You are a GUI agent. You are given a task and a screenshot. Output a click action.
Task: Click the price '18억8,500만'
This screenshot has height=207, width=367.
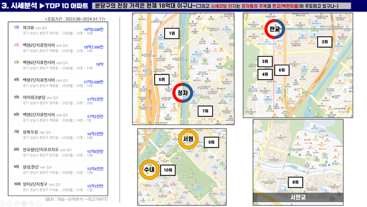coord(93,29)
